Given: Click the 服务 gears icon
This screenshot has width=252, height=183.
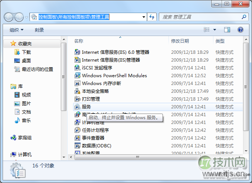Looking at the screenshot, I should coord(77,107).
